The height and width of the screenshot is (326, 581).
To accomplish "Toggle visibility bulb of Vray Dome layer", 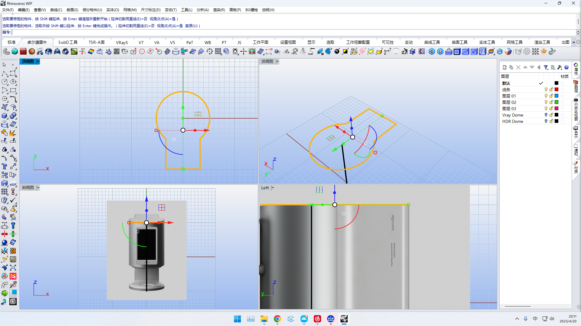I will [546, 115].
